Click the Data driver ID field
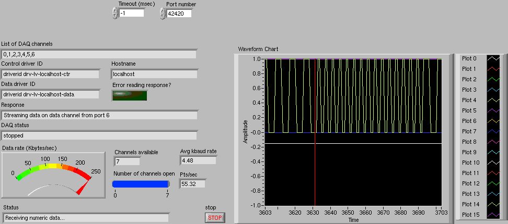The width and height of the screenshot is (508, 224). coord(50,95)
